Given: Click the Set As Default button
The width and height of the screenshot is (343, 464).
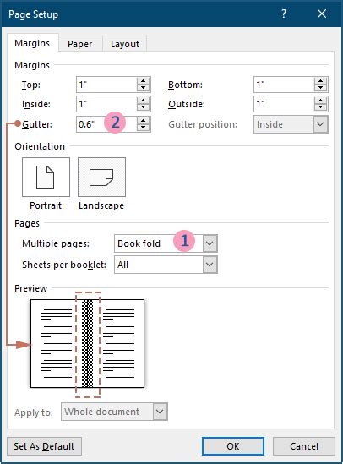Looking at the screenshot, I should coord(44,446).
